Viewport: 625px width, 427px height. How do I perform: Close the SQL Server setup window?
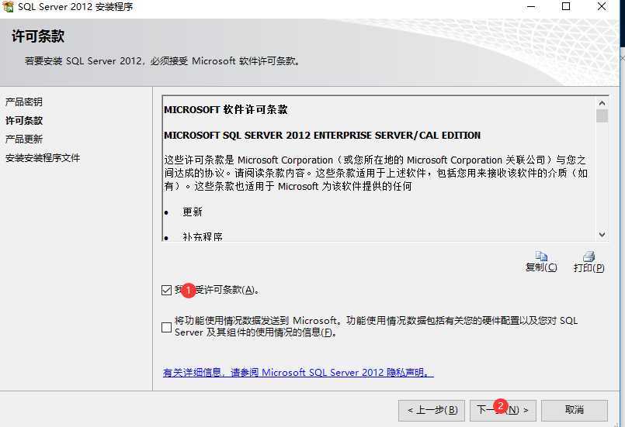[x=602, y=7]
